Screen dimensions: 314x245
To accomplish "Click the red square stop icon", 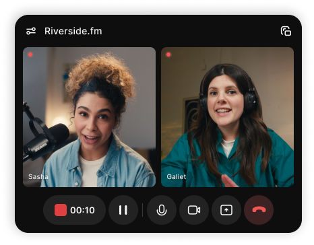I will point(61,210).
